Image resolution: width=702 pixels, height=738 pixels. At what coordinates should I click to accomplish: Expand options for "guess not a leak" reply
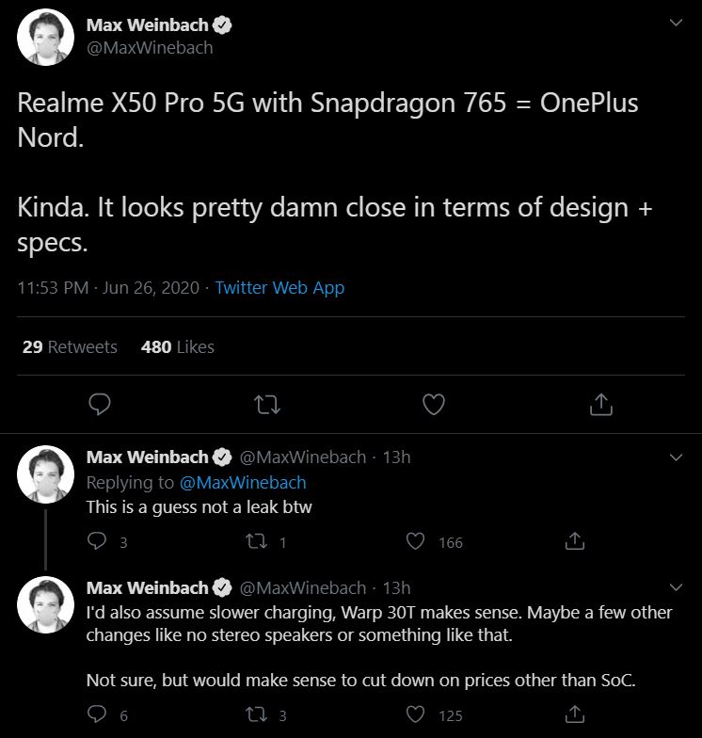674,457
